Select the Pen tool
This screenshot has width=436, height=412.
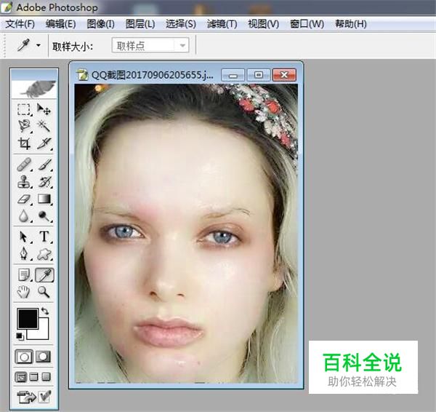tap(24, 254)
